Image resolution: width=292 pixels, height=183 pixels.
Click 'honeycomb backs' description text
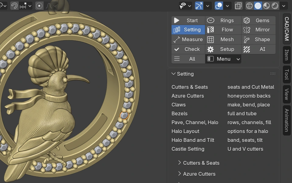pyautogui.click(x=249, y=96)
